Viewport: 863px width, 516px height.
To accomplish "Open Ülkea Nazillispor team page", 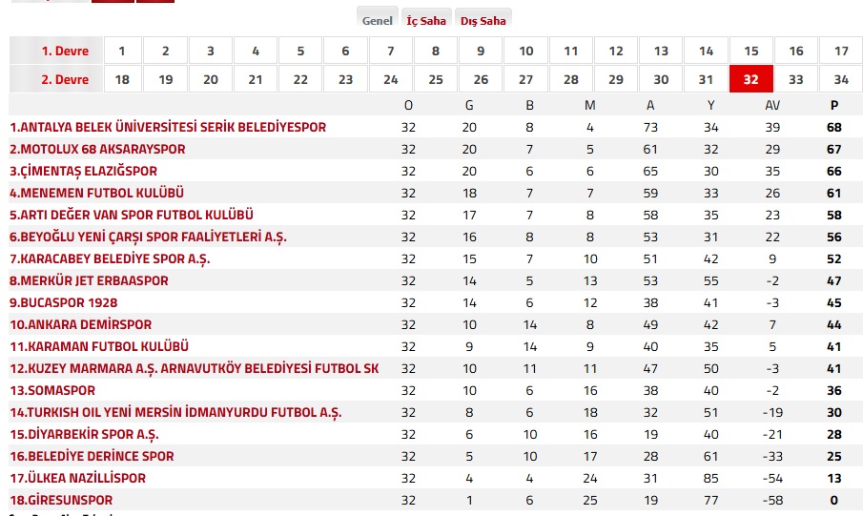I will [77, 478].
